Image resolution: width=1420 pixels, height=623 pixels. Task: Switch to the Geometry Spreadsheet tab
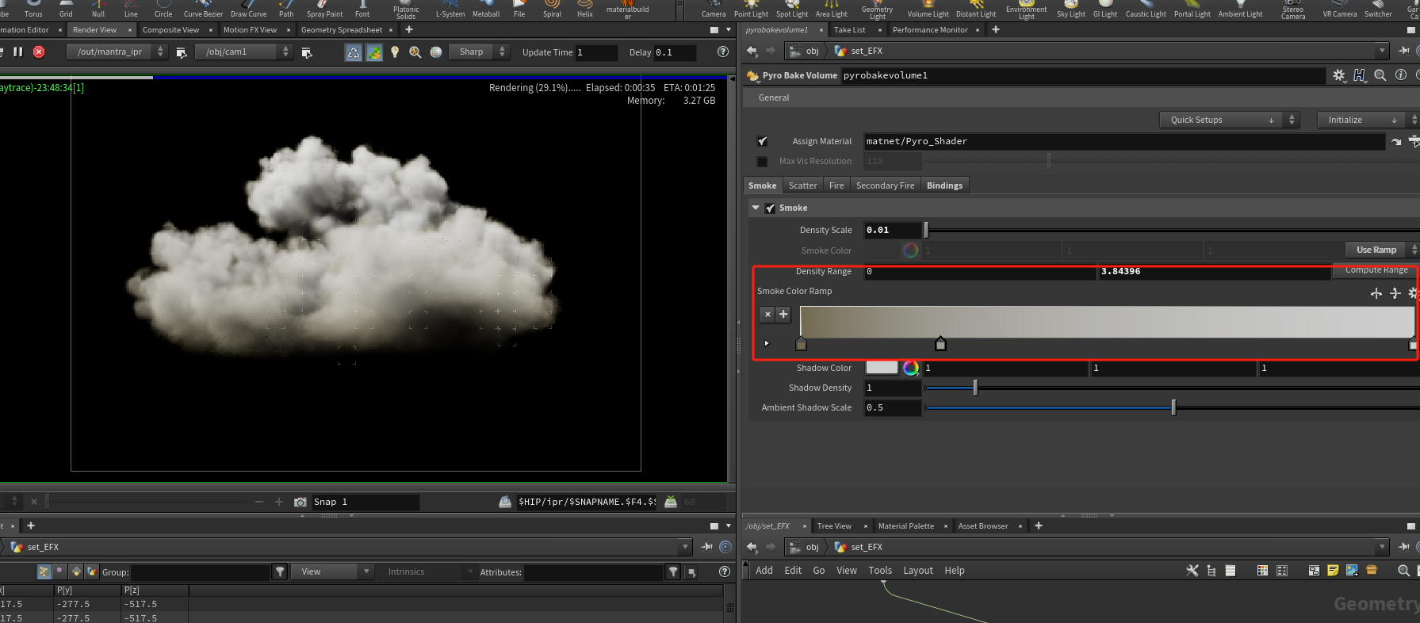pos(342,30)
